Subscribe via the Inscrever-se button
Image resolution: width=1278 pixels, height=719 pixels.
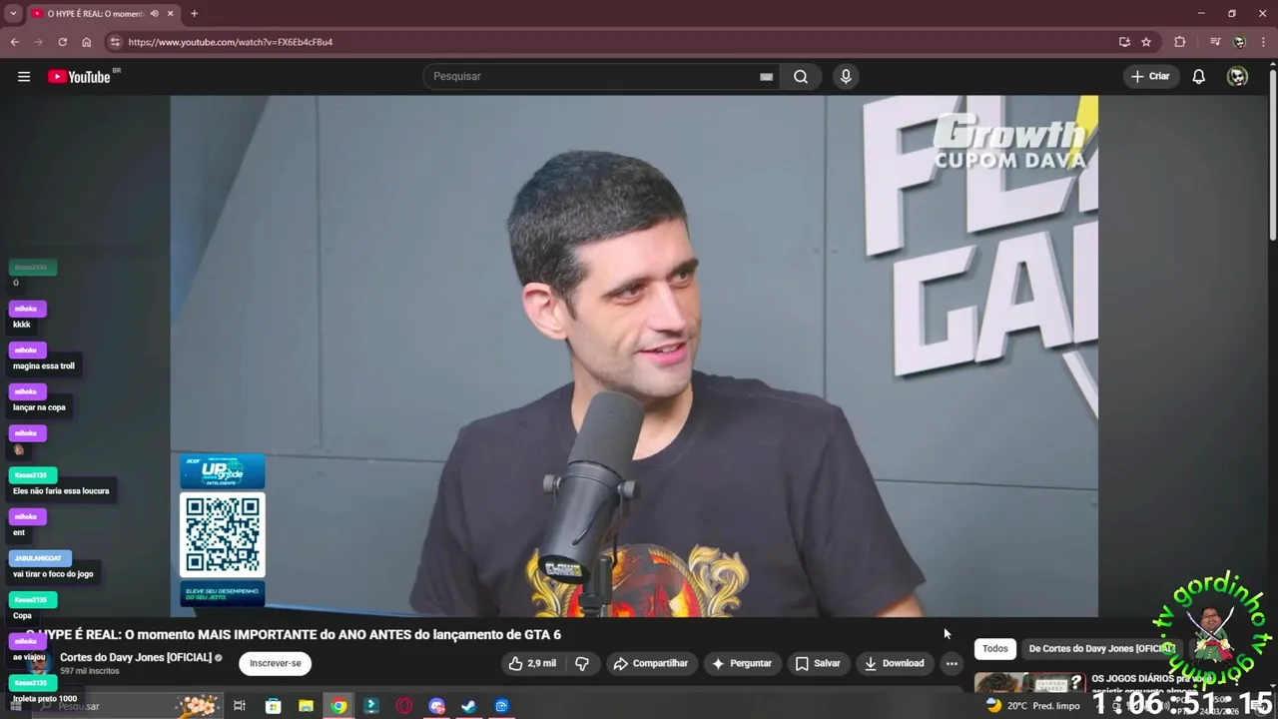[276, 663]
